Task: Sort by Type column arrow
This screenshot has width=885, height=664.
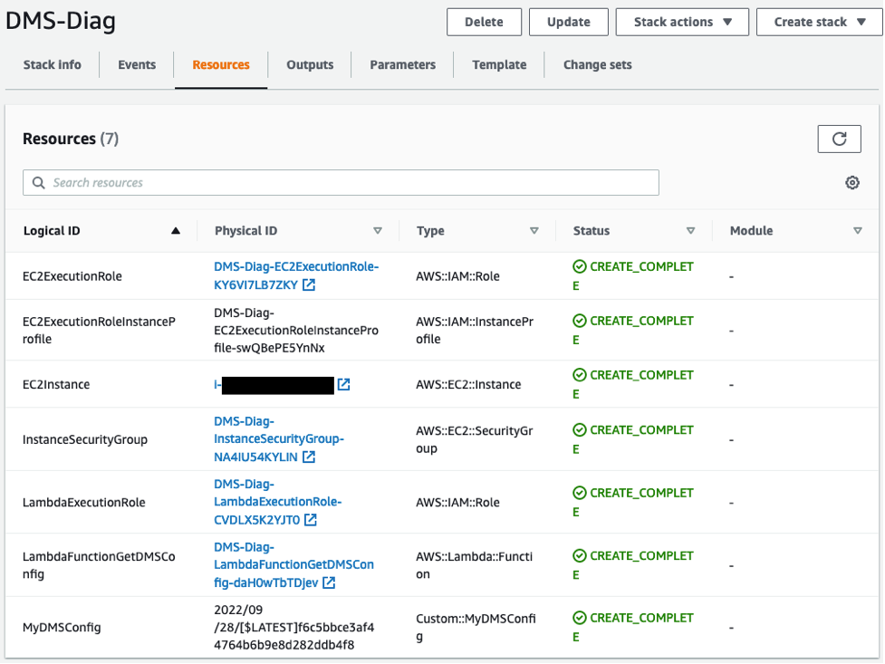Action: tap(534, 230)
